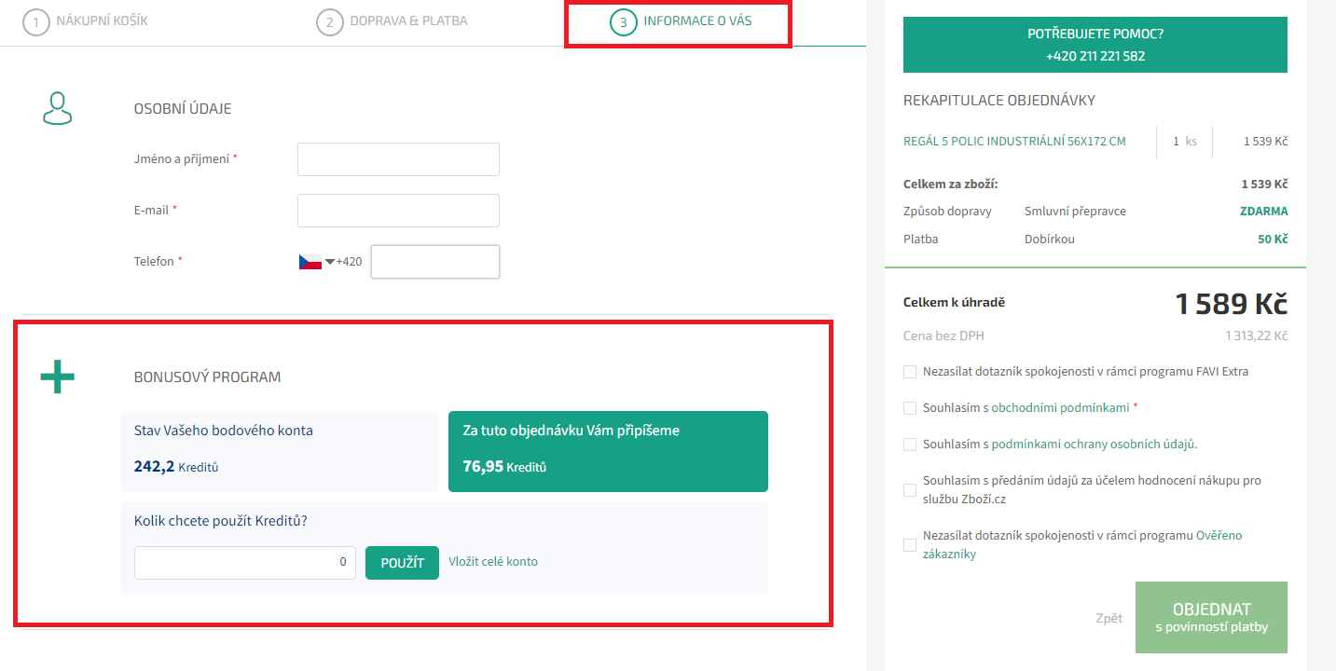This screenshot has height=671, width=1336.
Task: Tick the FAVI Extra questionnaire opt-out checkbox
Action: click(910, 372)
